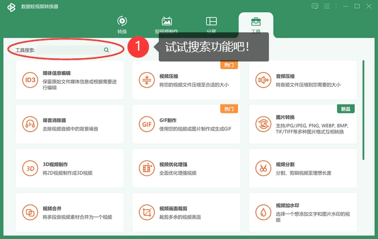Launch the GIF maker icon
378x239 pixels.
(x=146, y=124)
